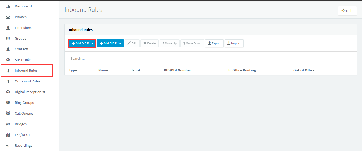The image size is (362, 151).
Task: Click the Outbound Rules up arrow icon
Action: tap(8, 81)
